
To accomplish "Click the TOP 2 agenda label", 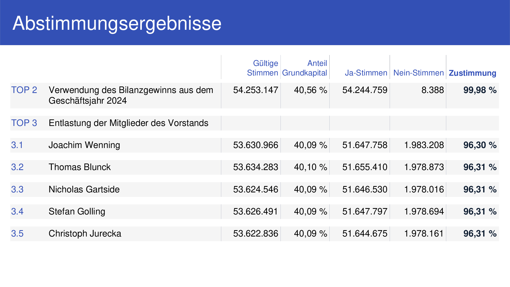I will click(x=24, y=90).
